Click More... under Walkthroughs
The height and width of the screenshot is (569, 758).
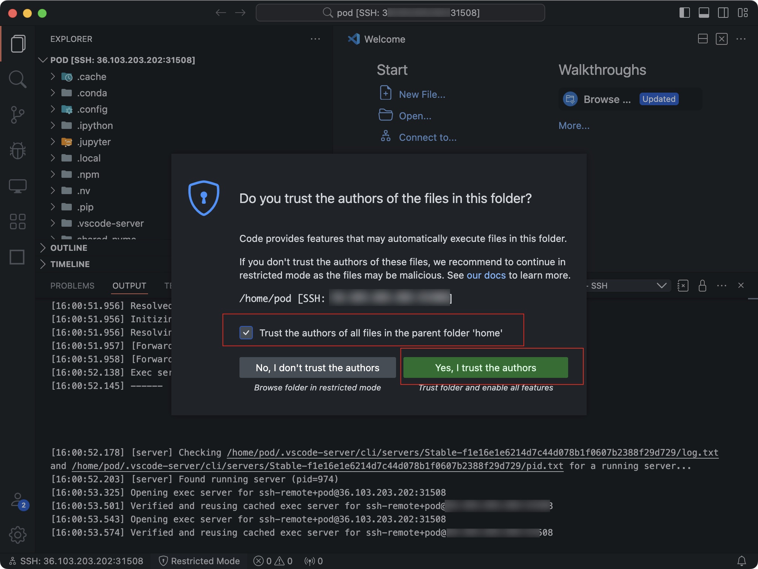[574, 126]
